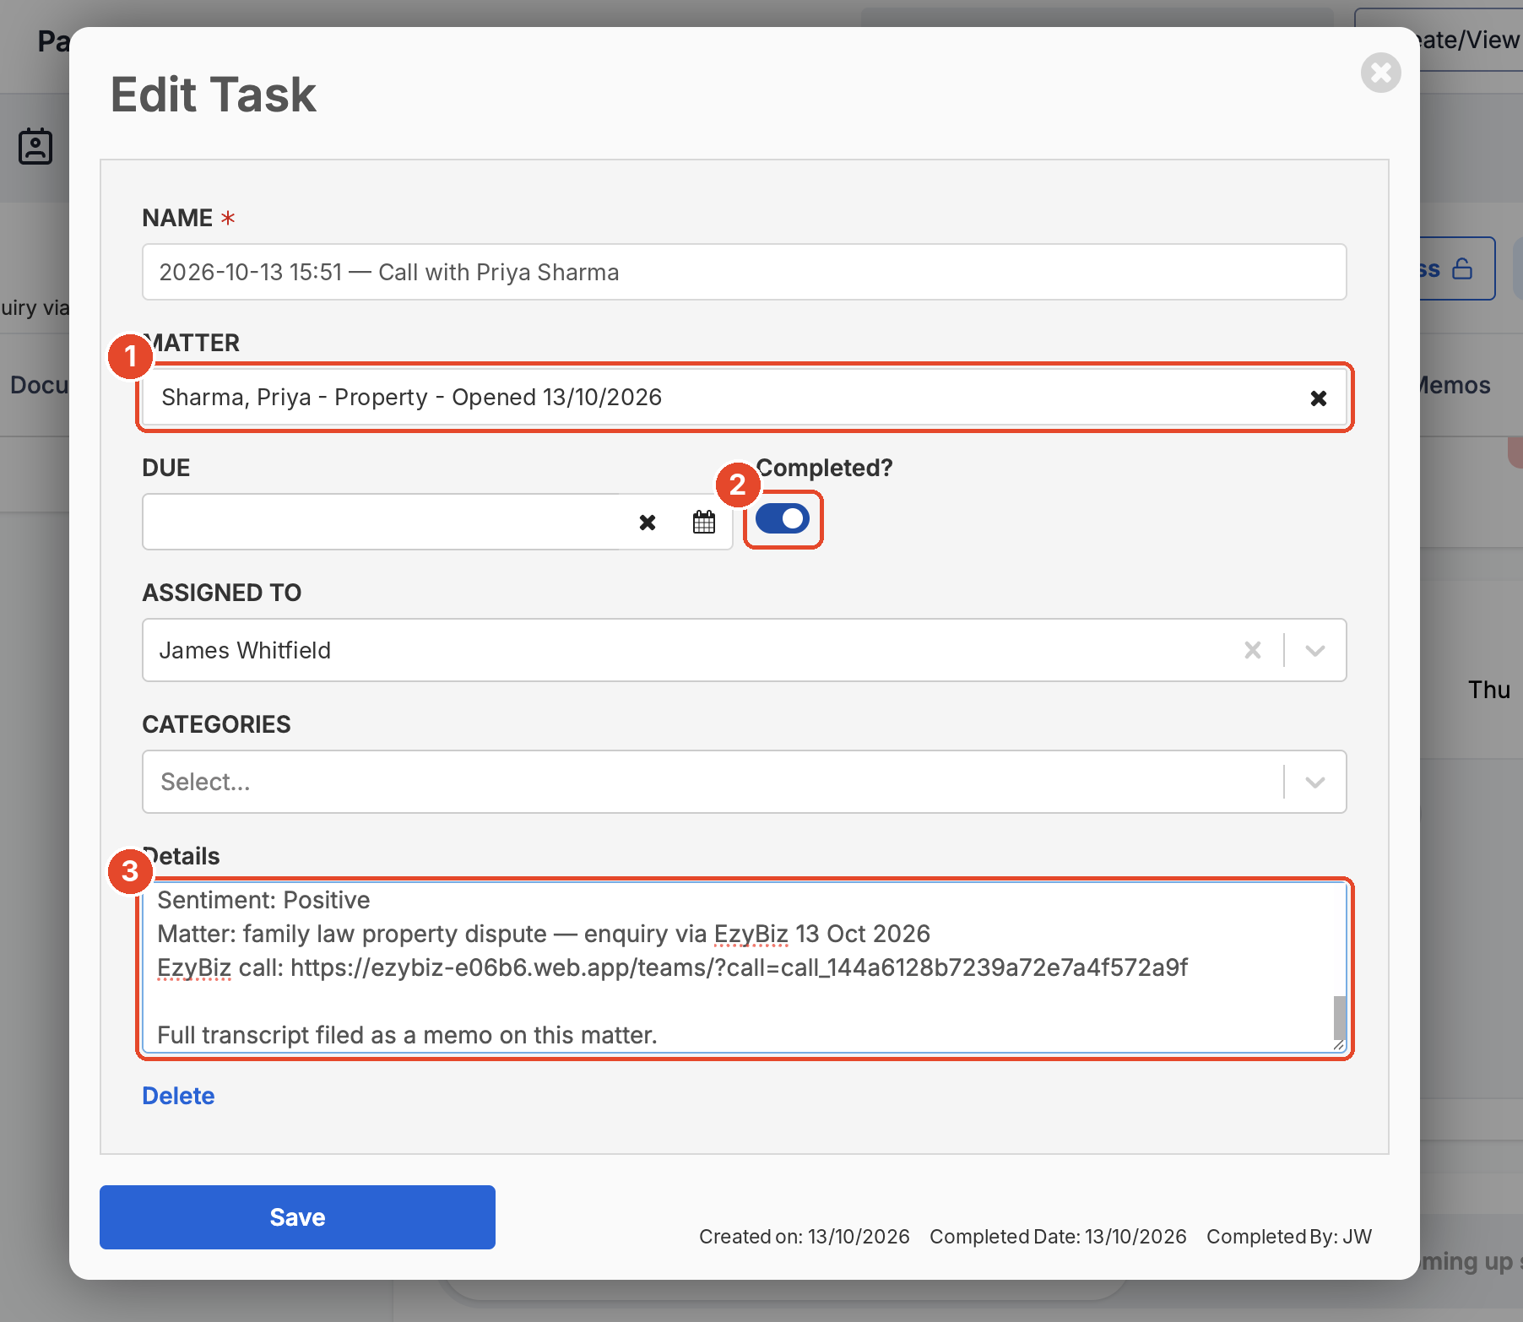This screenshot has height=1322, width=1523.
Task: Click the Matter field text
Action: point(411,397)
